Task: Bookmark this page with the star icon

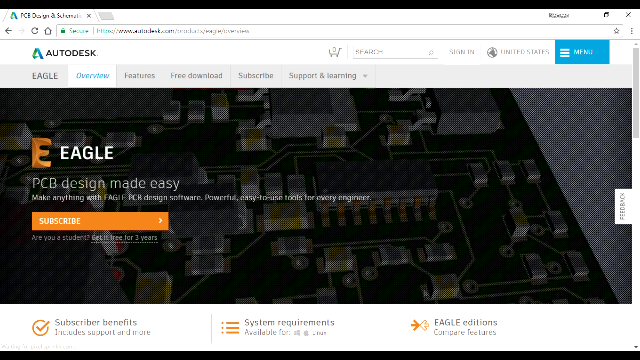Action: (x=616, y=31)
